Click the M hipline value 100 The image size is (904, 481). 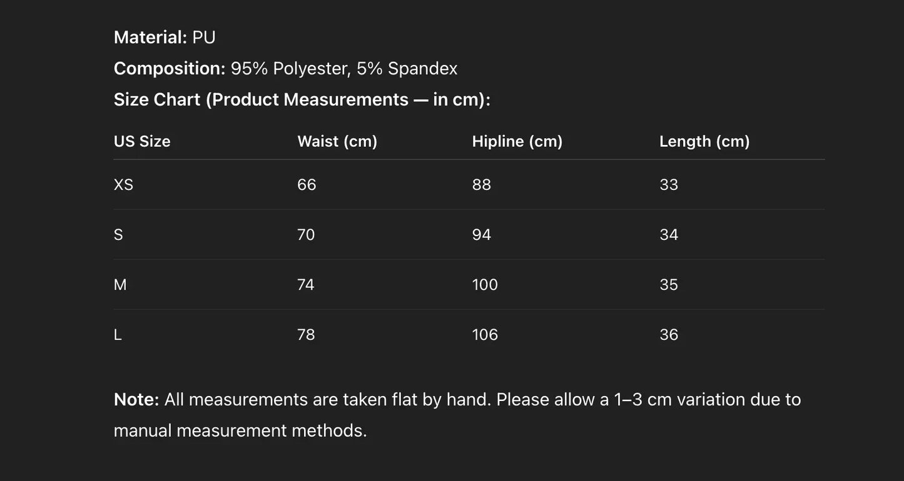tap(485, 285)
